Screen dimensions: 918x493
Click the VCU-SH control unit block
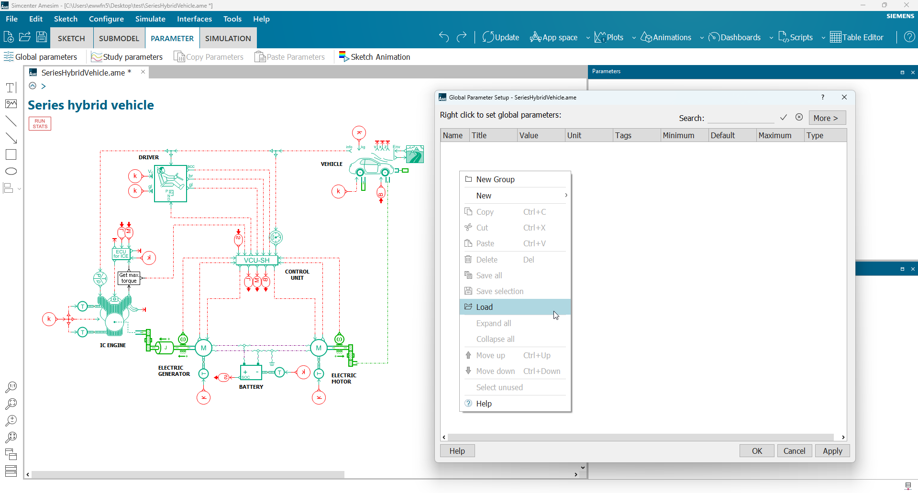click(256, 261)
